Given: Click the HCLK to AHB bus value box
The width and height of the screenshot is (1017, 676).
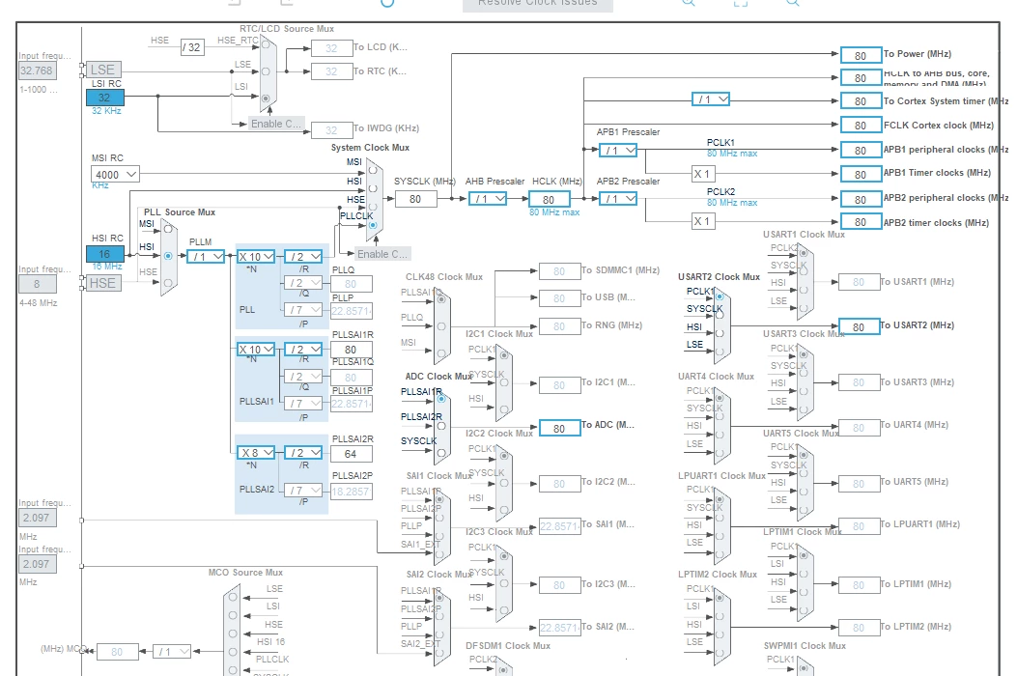Looking at the screenshot, I should [x=861, y=78].
